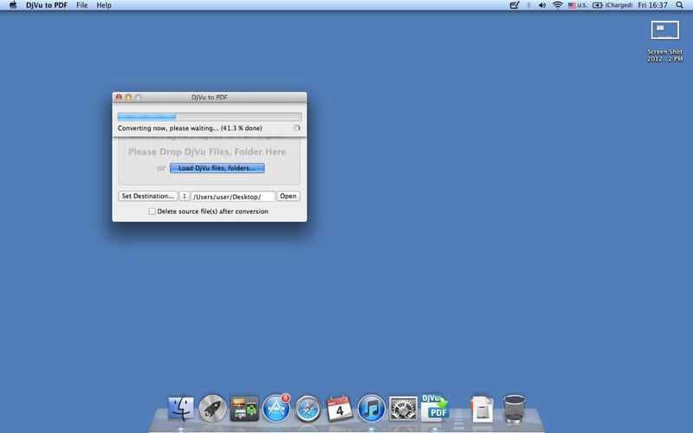This screenshot has width=693, height=433.
Task: Open the Trash in dock
Action: click(515, 408)
